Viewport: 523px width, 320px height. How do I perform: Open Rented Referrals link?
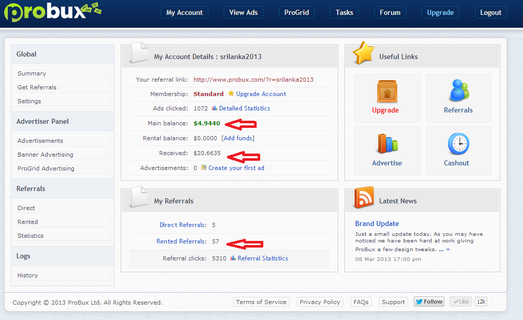coord(182,241)
